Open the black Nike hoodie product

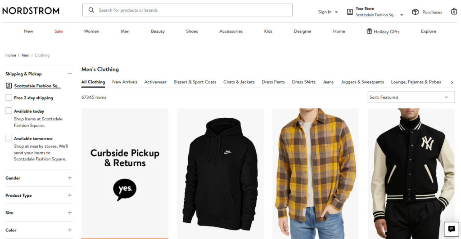click(220, 173)
